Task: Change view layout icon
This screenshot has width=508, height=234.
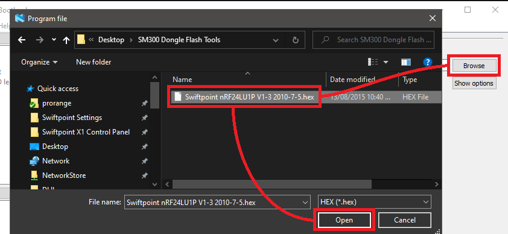Action: tap(373, 62)
